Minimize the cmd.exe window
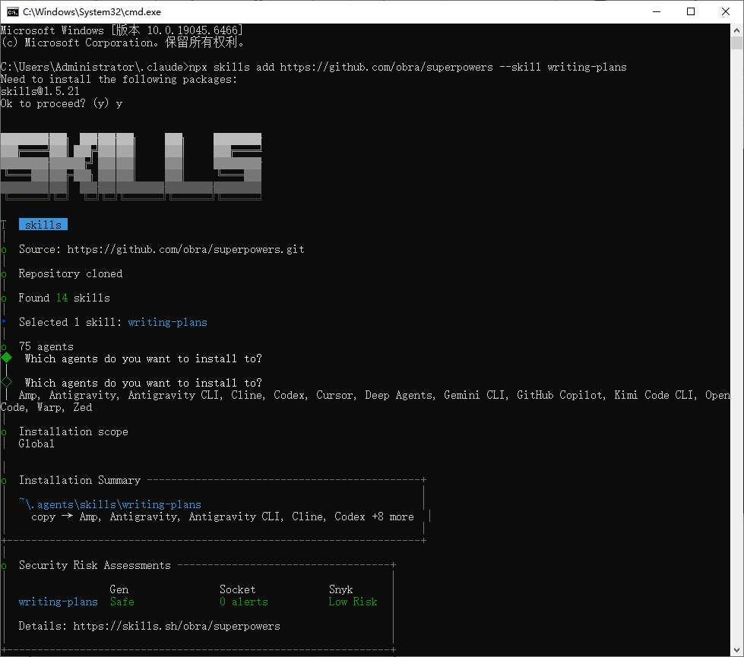 coord(657,12)
